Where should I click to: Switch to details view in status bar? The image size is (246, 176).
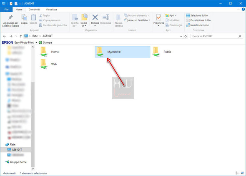238,173
